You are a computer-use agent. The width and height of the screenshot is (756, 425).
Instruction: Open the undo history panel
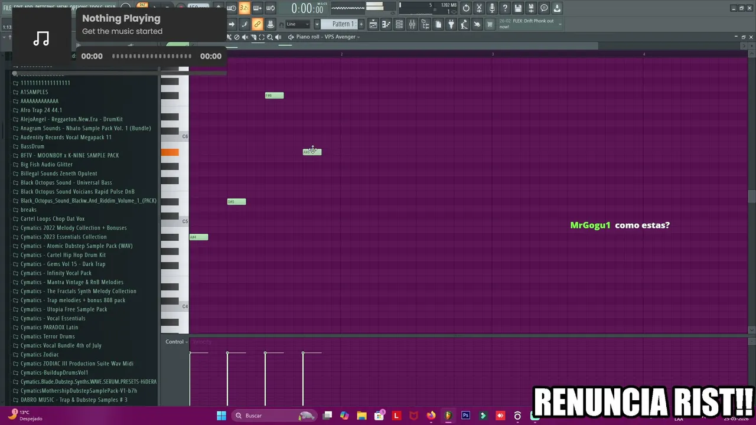pyautogui.click(x=466, y=8)
